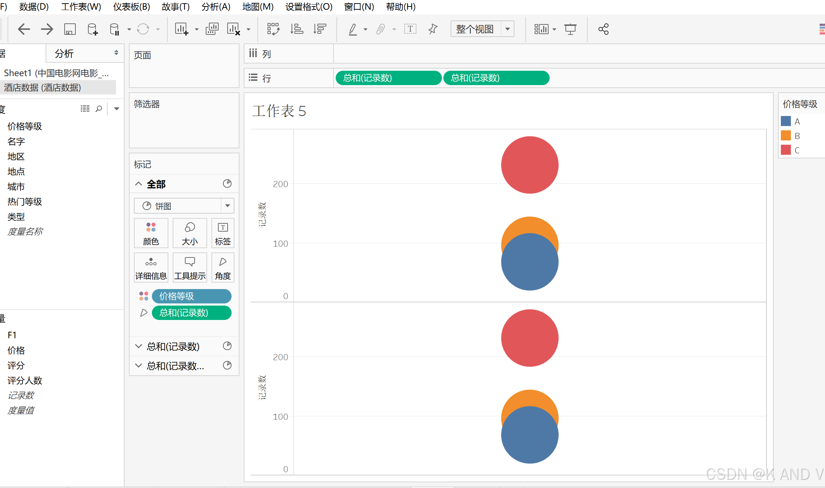Open Presentation mode icon
The image size is (825, 488).
click(570, 29)
